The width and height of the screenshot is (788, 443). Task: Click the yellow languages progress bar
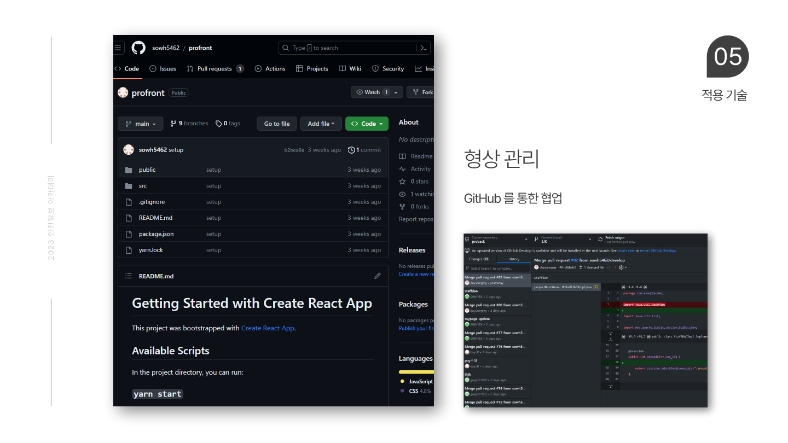416,372
